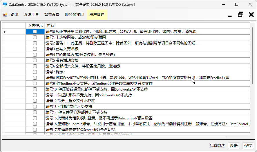Open the 系统工具 menu
The height and width of the screenshot is (152, 257).
31,15
